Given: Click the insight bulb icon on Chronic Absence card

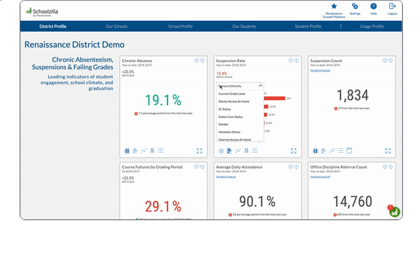Looking at the screenshot, I should pos(202,61).
